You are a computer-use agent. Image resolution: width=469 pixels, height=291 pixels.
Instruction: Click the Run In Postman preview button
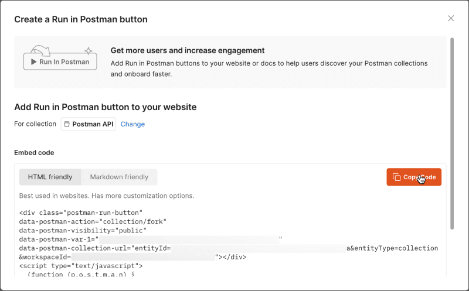click(x=60, y=61)
